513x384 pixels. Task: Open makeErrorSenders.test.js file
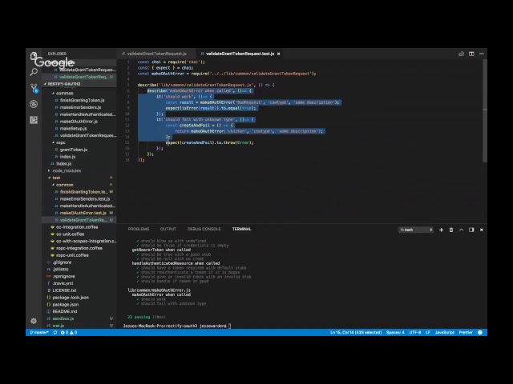pyautogui.click(x=85, y=199)
